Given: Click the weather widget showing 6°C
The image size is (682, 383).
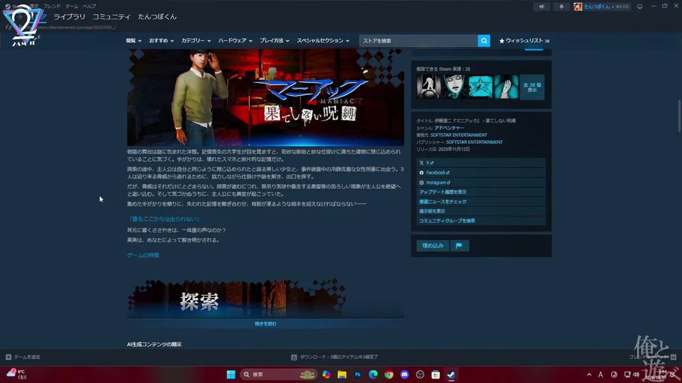Looking at the screenshot, I should click(16, 374).
